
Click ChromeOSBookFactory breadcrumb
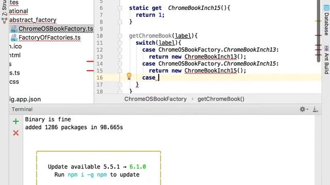(x=155, y=99)
